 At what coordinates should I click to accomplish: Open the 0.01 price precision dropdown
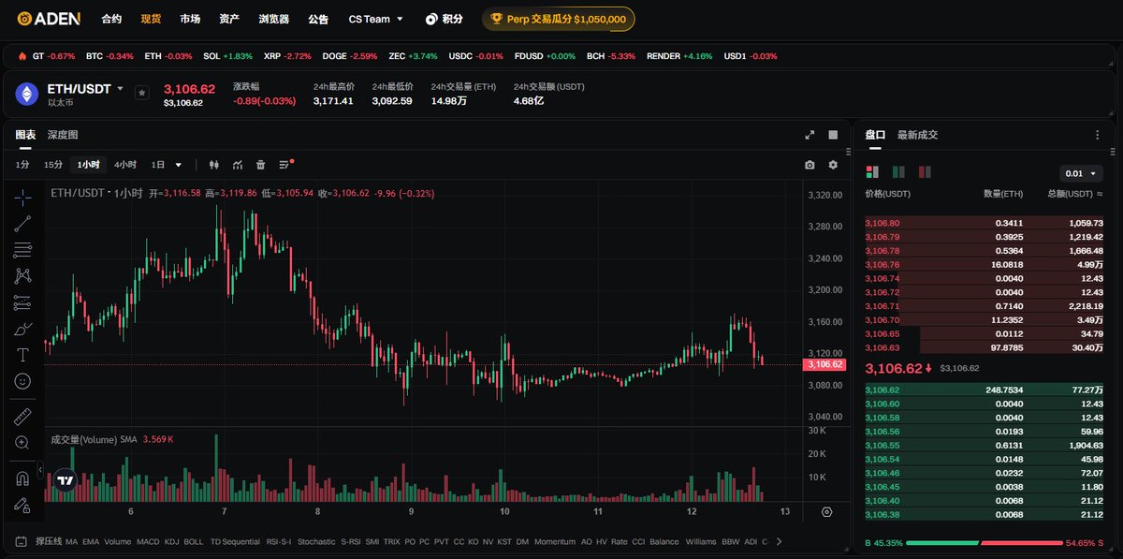coord(1082,173)
